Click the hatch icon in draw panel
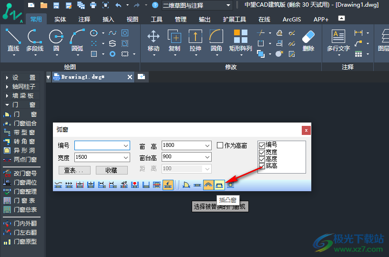Image resolution: width=389 pixels, height=257 pixels. tap(94, 54)
